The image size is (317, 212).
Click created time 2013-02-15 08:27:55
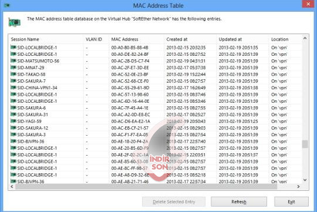(x=186, y=108)
